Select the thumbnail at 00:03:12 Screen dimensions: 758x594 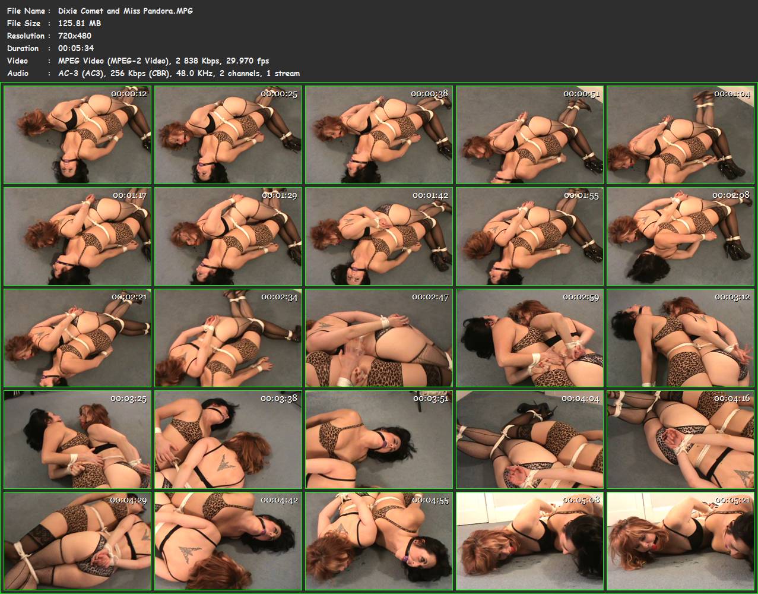680,338
